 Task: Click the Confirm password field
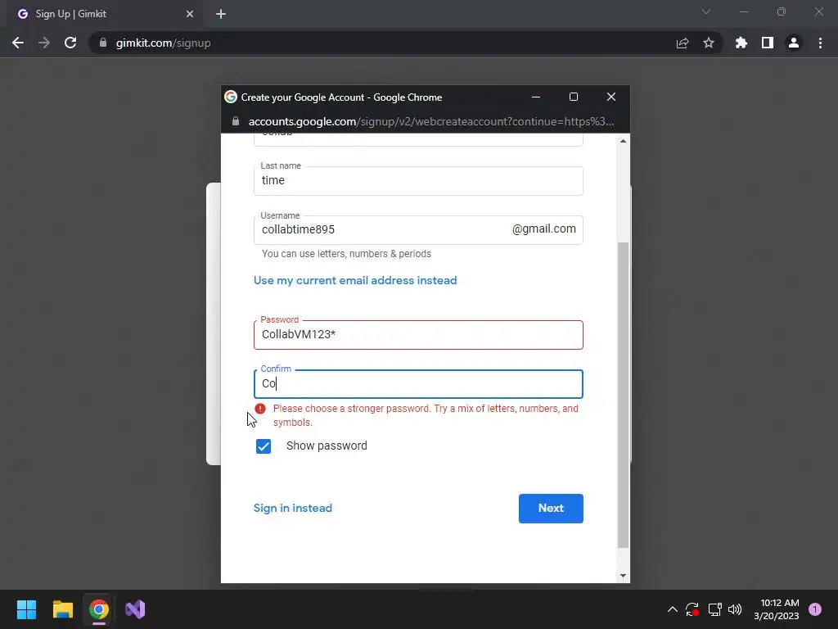(x=418, y=384)
